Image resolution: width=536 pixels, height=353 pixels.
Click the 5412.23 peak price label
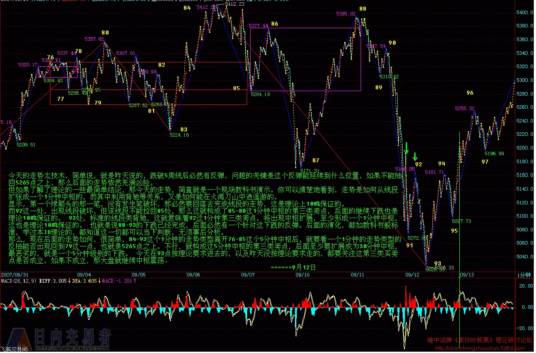(235, 4)
